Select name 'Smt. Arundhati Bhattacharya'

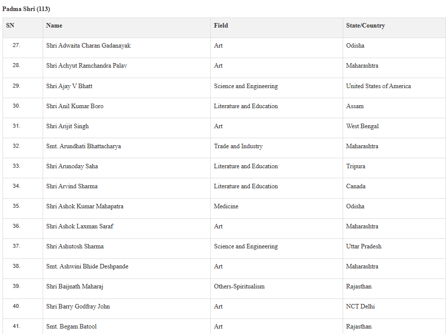point(83,146)
